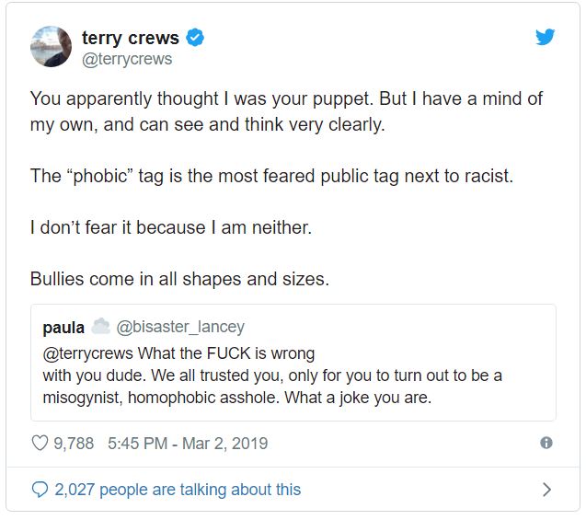586x520 pixels.
Task: Open terry crews' profile picture
Action: tap(52, 47)
